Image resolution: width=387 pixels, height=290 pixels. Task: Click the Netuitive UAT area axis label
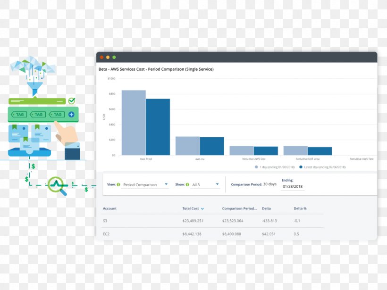point(308,159)
